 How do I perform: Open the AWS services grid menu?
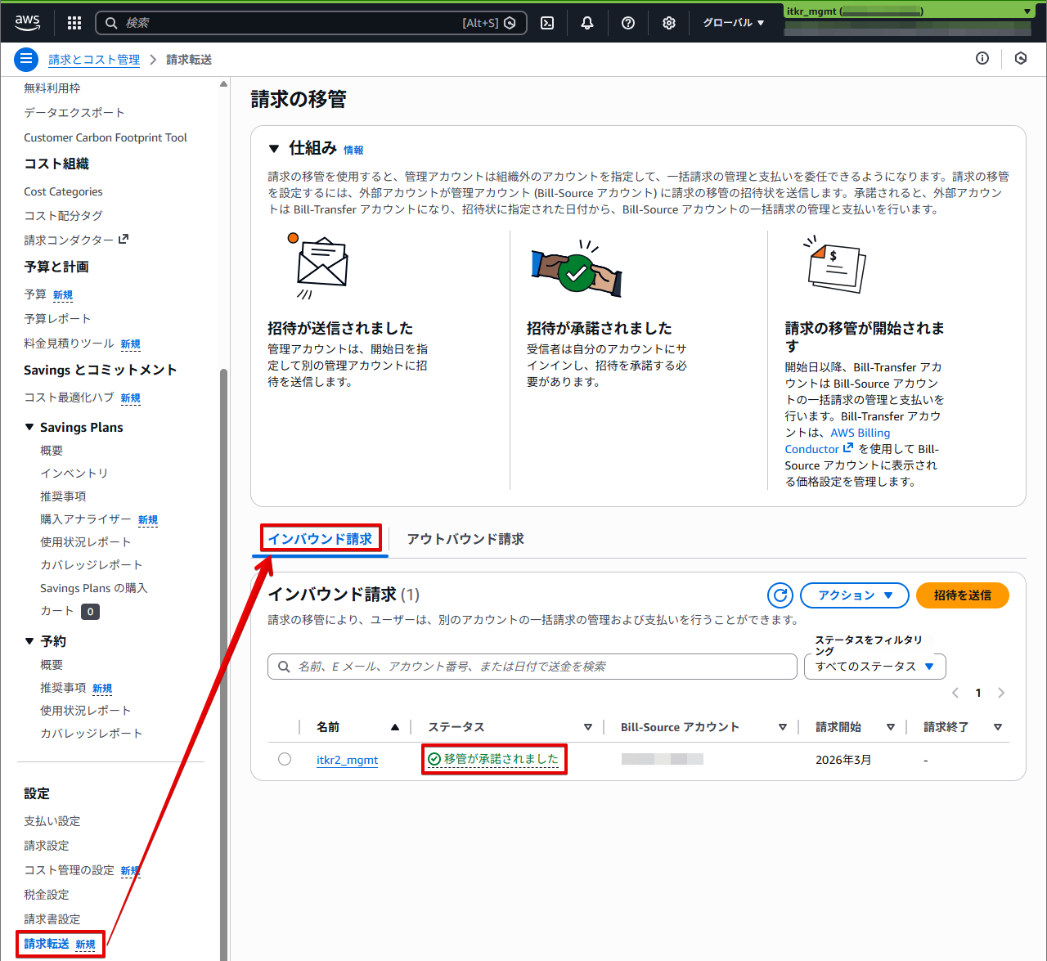pyautogui.click(x=74, y=23)
